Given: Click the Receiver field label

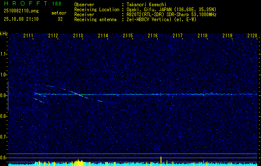Looking at the screenshot, I should tap(84, 15).
